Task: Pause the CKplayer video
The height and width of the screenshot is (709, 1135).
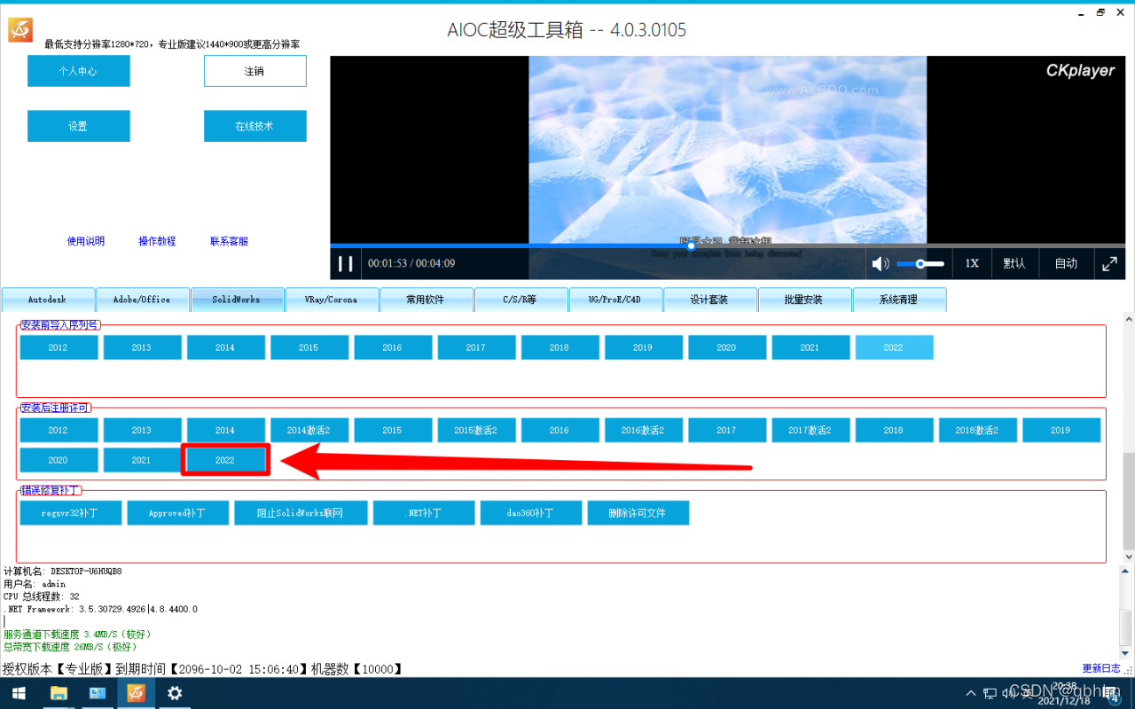Action: tap(346, 263)
